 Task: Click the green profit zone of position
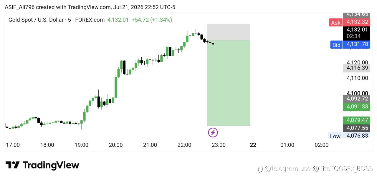(x=229, y=83)
